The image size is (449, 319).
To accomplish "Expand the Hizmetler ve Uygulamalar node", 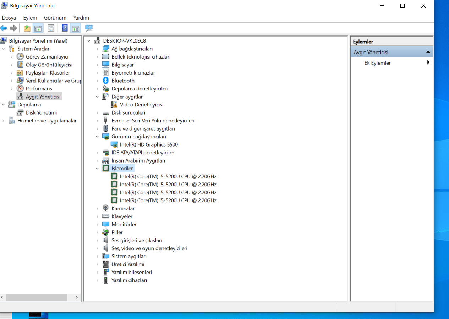I will pos(4,121).
